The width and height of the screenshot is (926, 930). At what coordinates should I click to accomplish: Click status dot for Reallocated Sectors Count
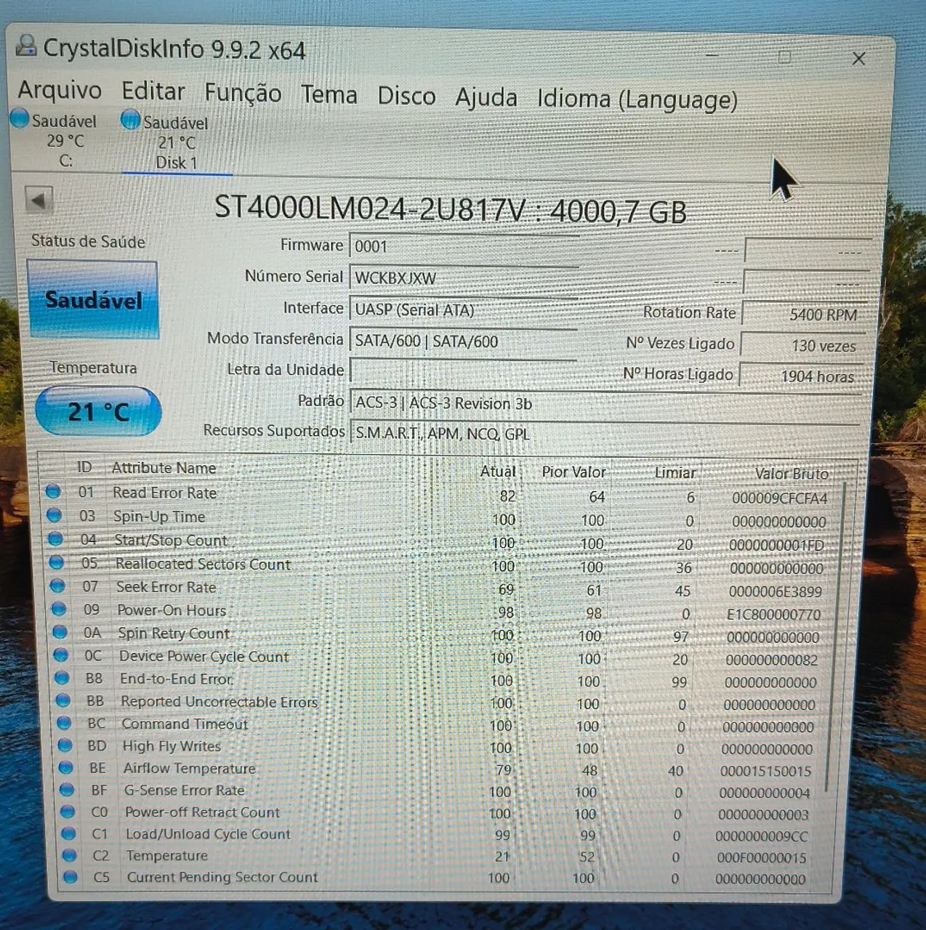[x=56, y=562]
